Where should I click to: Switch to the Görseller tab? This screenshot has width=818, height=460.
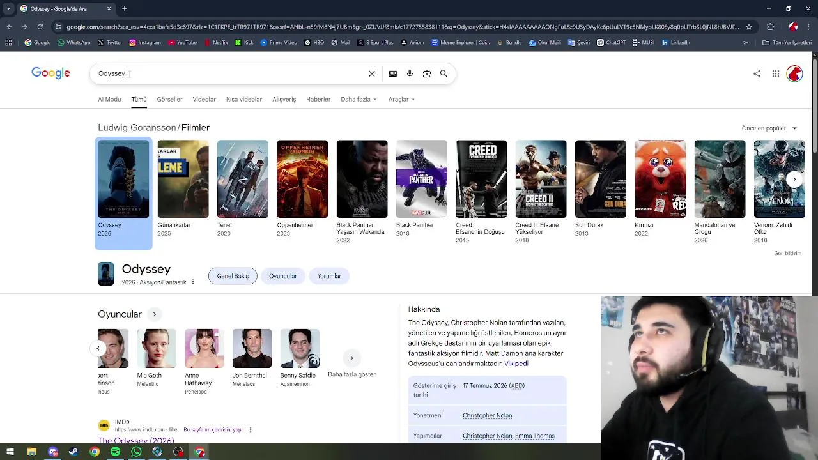169,99
